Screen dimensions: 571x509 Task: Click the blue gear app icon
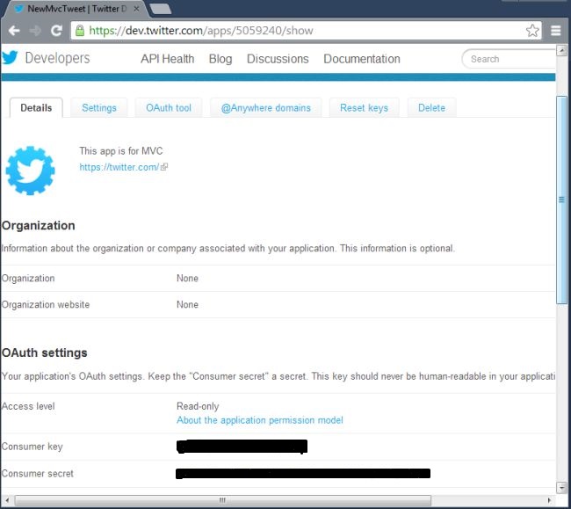30,171
